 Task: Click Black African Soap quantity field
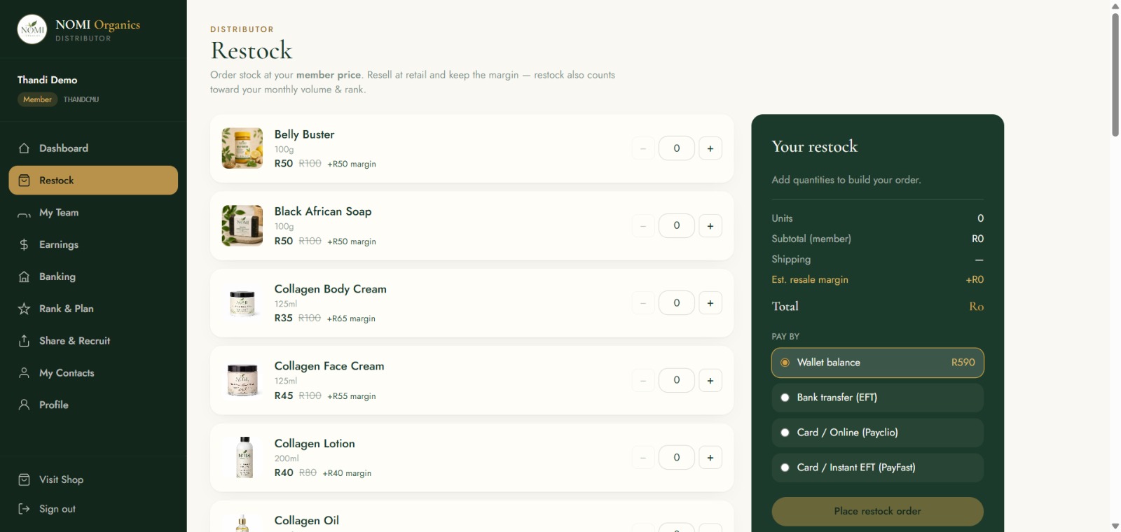677,225
